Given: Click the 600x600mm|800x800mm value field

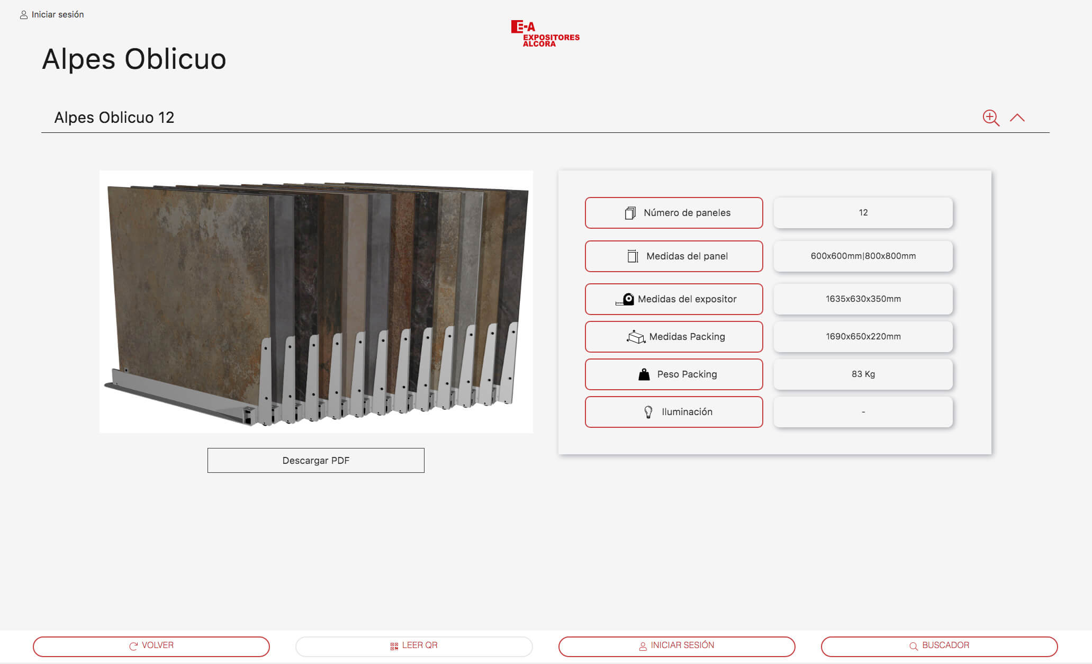Looking at the screenshot, I should [x=863, y=256].
